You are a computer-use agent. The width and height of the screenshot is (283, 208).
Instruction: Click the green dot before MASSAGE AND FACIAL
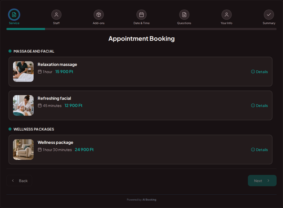point(10,51)
